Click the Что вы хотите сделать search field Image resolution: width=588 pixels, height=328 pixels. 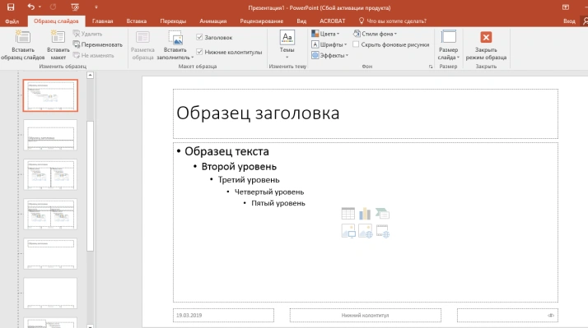click(393, 21)
